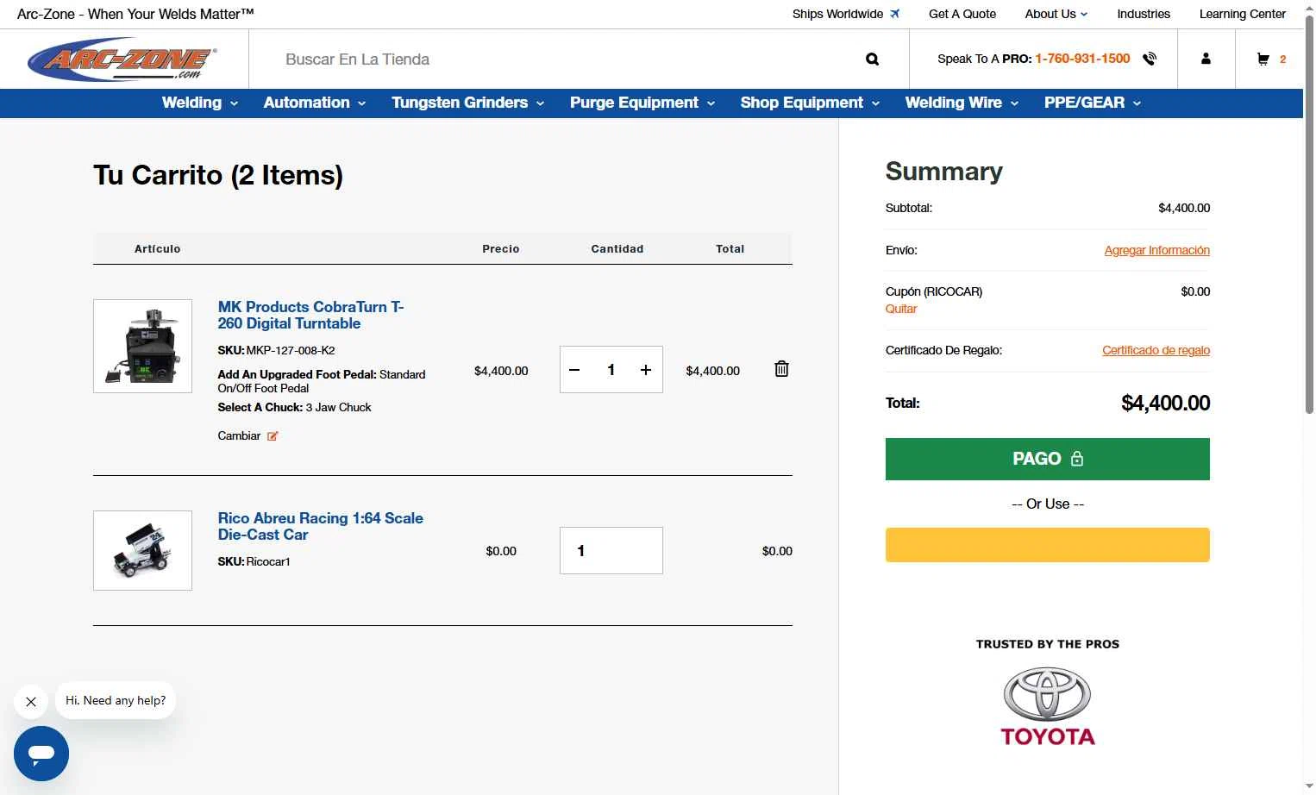Click the Artículo column header
This screenshot has width=1316, height=795.
(158, 248)
